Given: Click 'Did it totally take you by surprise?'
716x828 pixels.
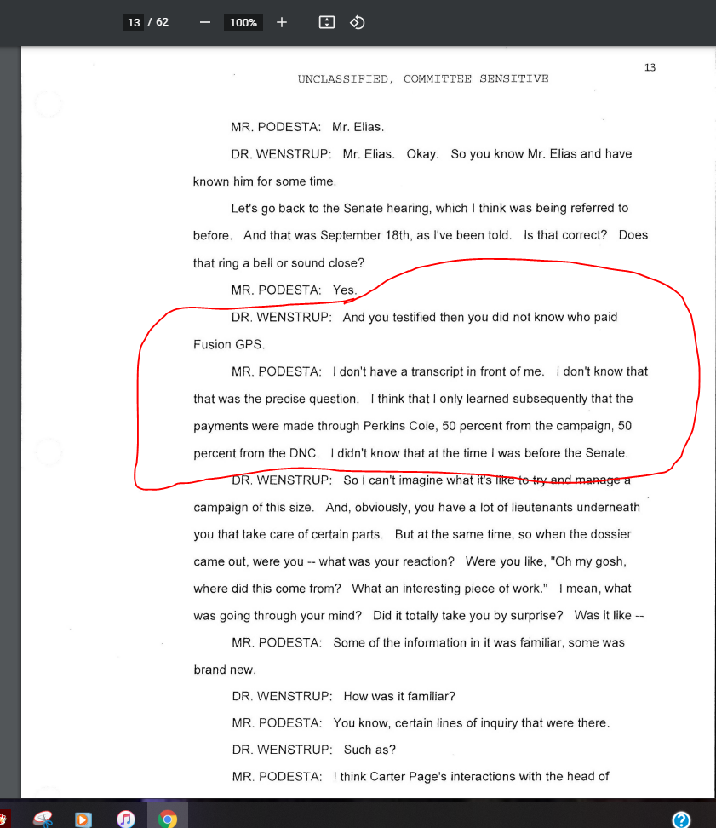Looking at the screenshot, I should click(468, 616).
